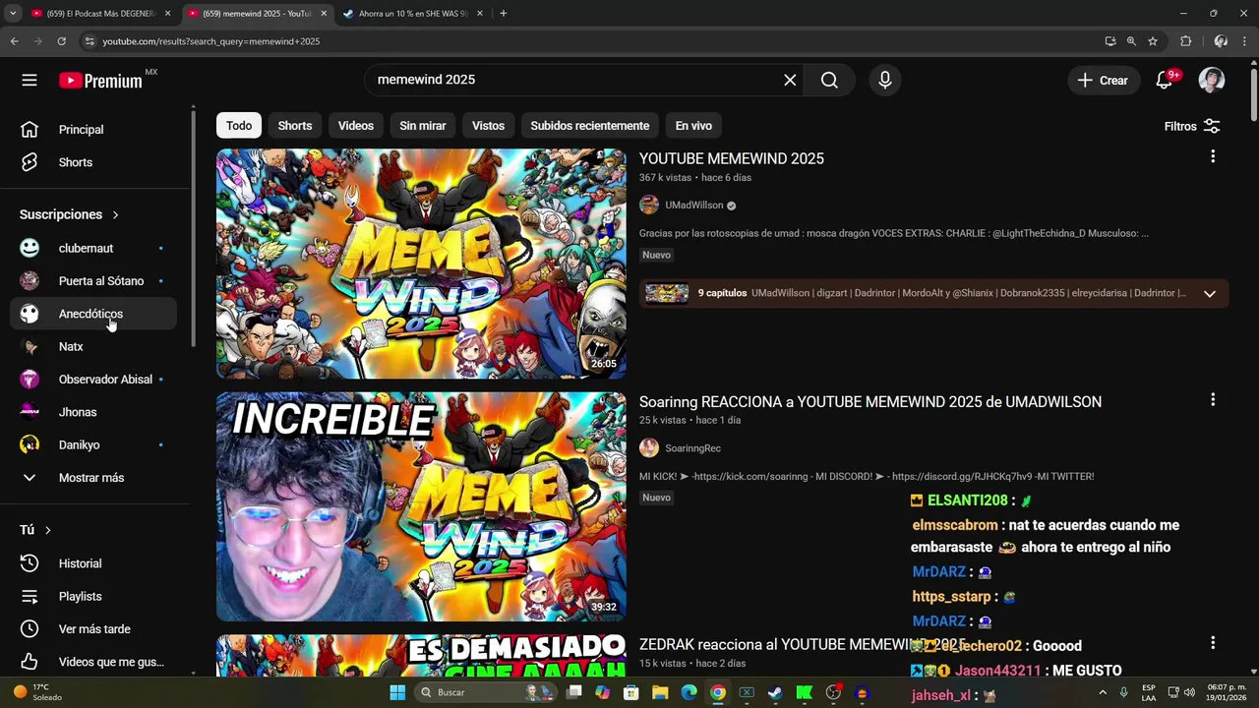Play the Soarinng REACCIONA thumbnail

point(421,506)
